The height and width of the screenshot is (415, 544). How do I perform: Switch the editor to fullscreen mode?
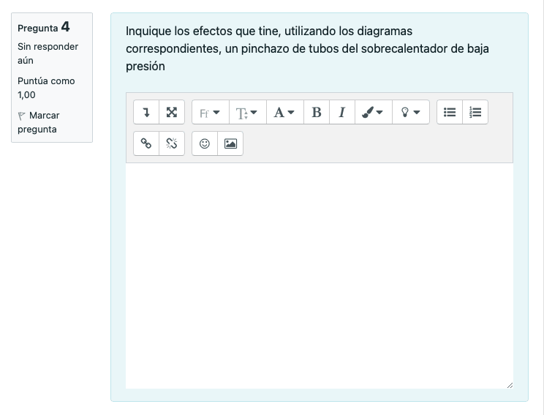click(172, 112)
